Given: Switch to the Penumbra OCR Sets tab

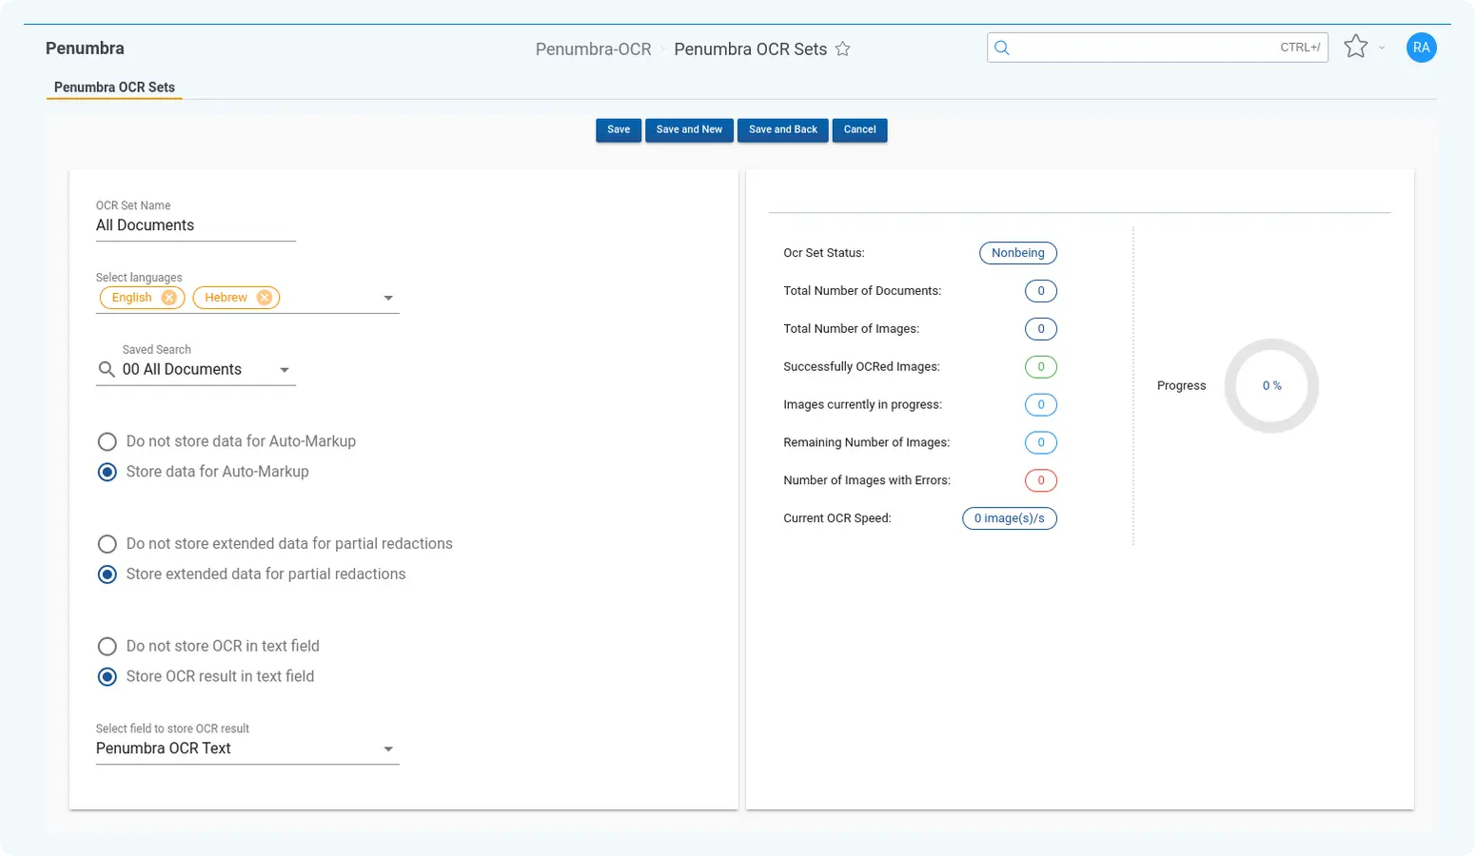Looking at the screenshot, I should [114, 88].
